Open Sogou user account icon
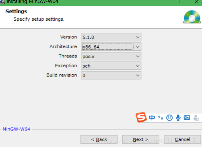Image resolution: width=202 pixels, height=147 pixels. click(196, 118)
